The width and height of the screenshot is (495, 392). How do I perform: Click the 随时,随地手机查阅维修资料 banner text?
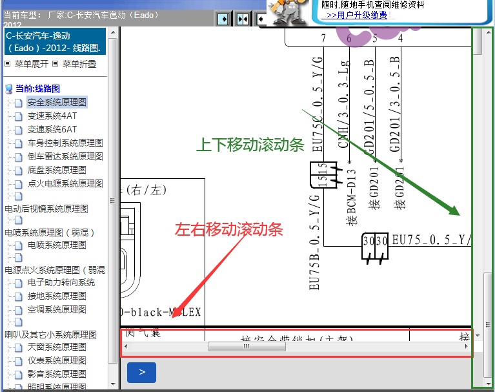(x=373, y=5)
